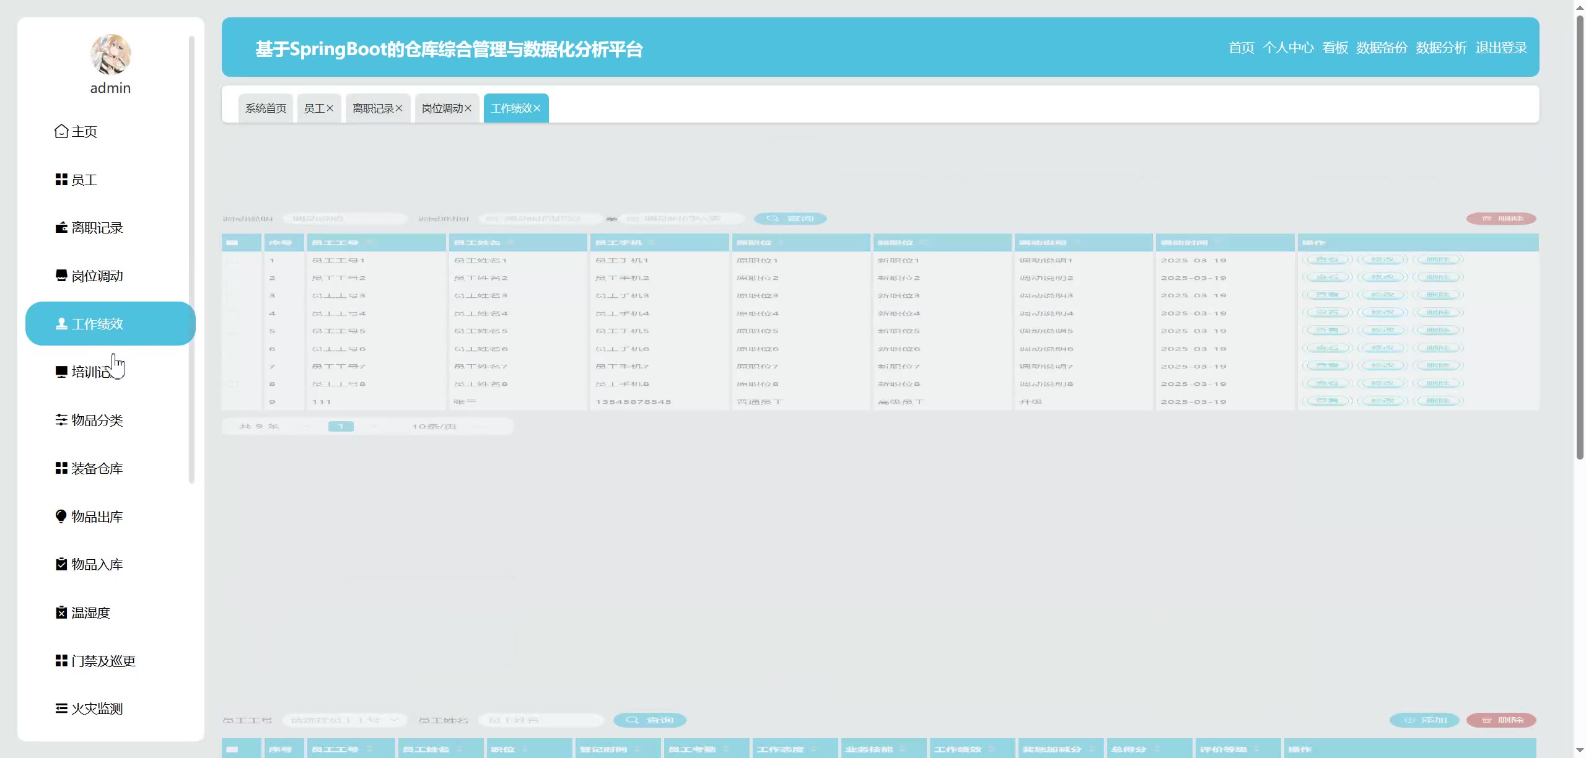
Task: Click the wallet icon for 离职记录
Action: pyautogui.click(x=61, y=228)
